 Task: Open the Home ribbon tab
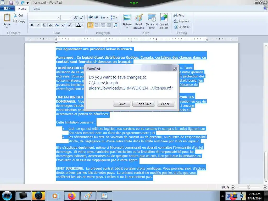tap(22, 9)
